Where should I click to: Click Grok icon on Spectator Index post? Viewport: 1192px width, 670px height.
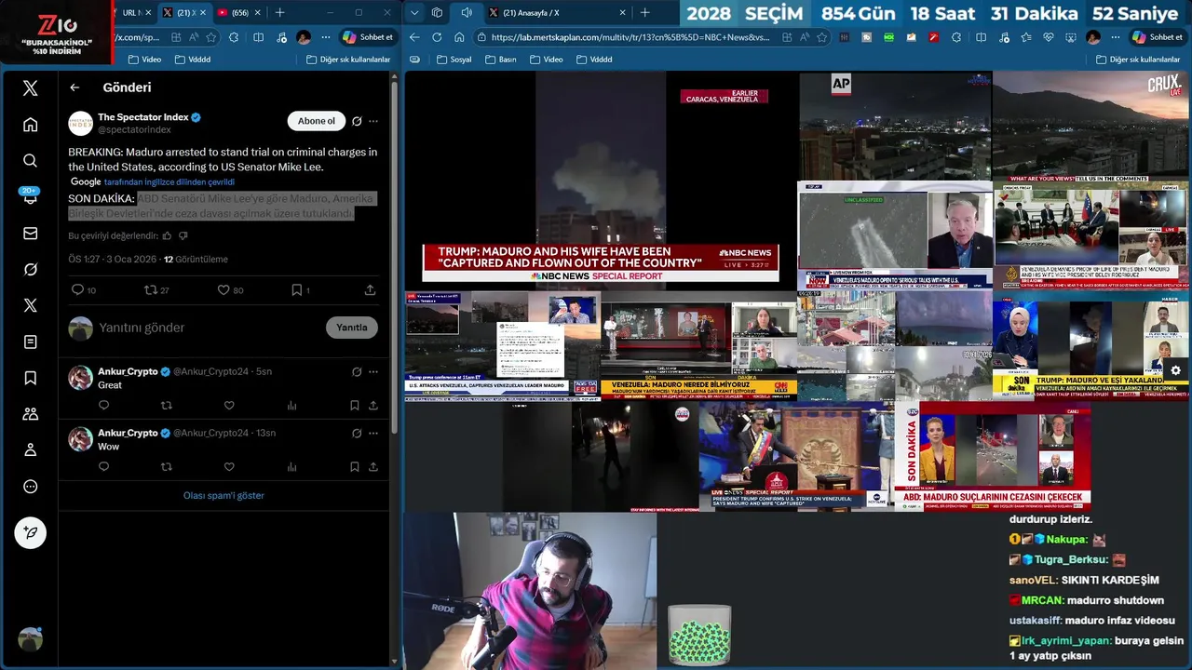(x=356, y=121)
